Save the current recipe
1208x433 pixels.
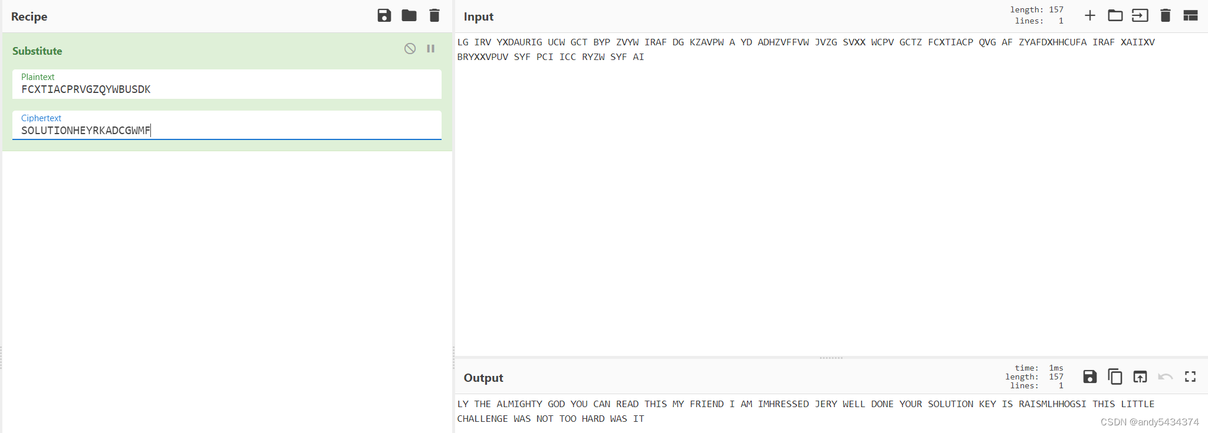tap(384, 16)
